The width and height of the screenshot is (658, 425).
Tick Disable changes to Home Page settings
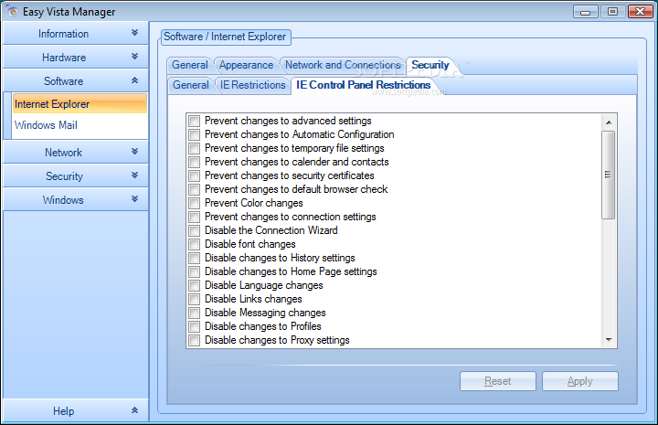point(194,271)
